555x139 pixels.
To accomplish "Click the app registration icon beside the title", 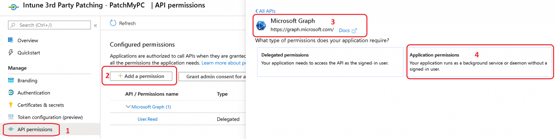I will [14, 7].
